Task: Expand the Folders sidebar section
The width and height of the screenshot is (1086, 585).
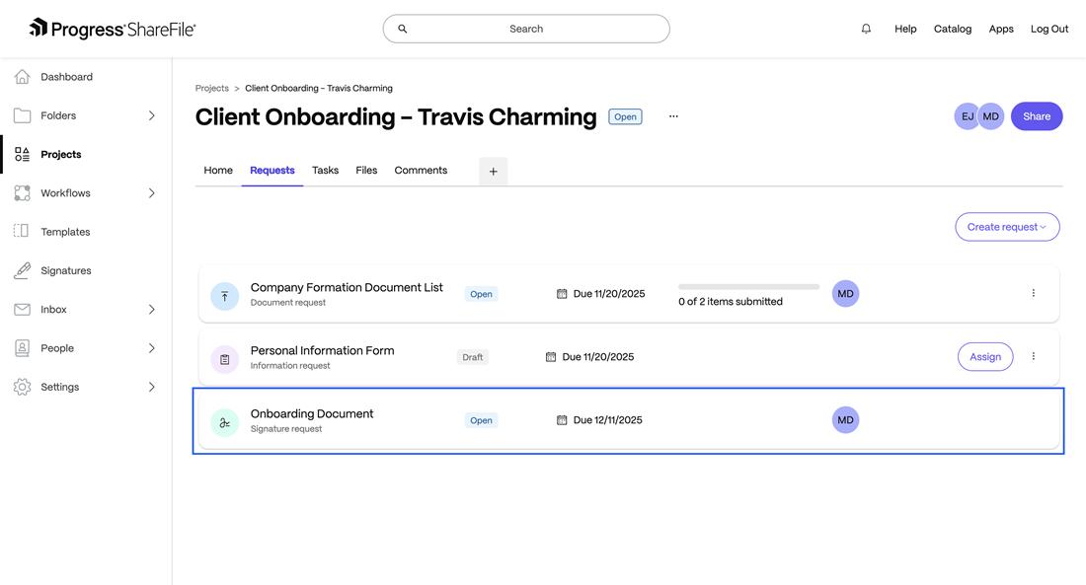Action: click(x=151, y=115)
